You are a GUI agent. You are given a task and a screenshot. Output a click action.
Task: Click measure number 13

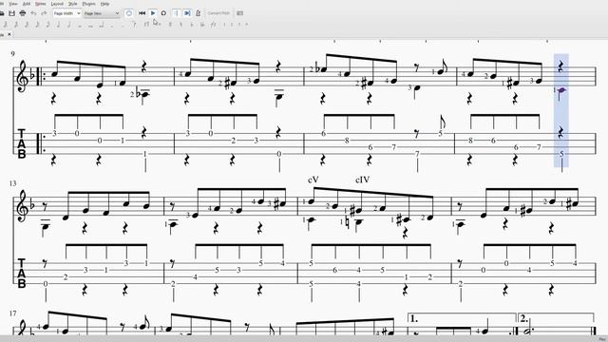(x=12, y=183)
